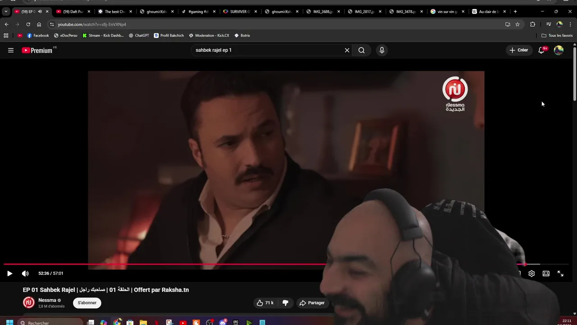
Task: Bookmark this page with the star
Action: tap(517, 24)
